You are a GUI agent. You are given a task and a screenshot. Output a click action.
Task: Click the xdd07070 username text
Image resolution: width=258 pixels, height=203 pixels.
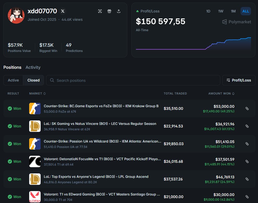[x=42, y=11]
